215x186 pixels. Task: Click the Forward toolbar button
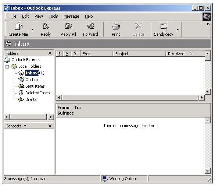coord(90,29)
